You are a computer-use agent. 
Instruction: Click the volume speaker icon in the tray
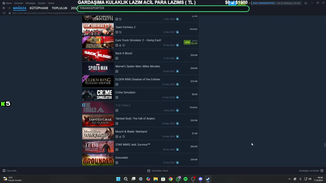pyautogui.click(x=310, y=179)
